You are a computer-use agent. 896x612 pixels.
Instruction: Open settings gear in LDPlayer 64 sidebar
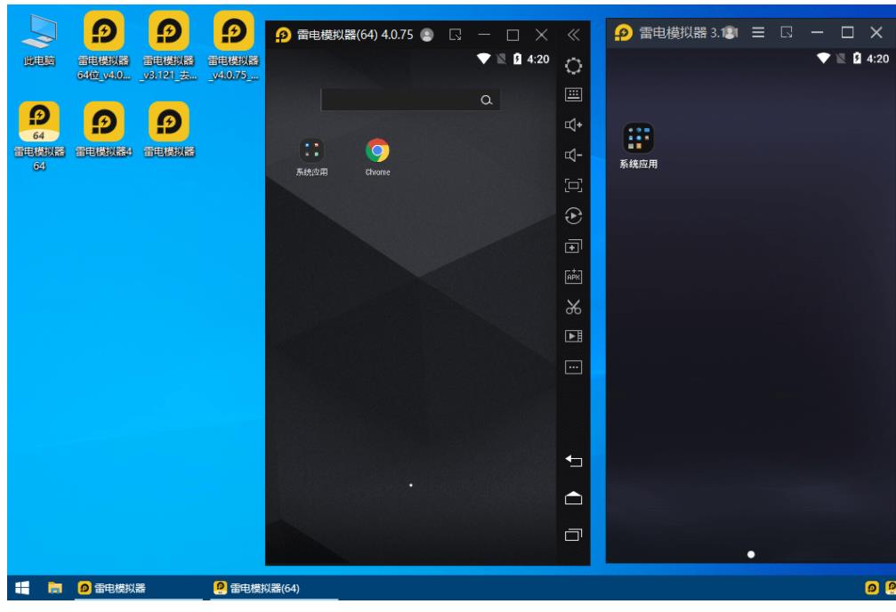click(573, 66)
